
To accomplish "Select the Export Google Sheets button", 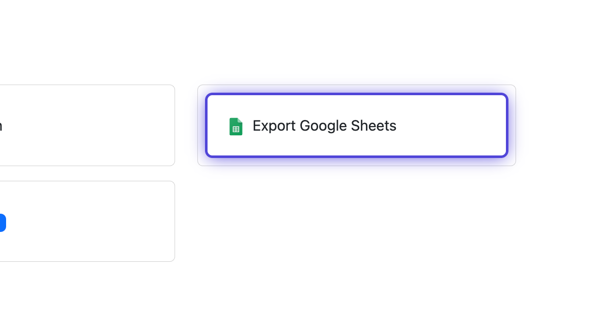I will 356,125.
